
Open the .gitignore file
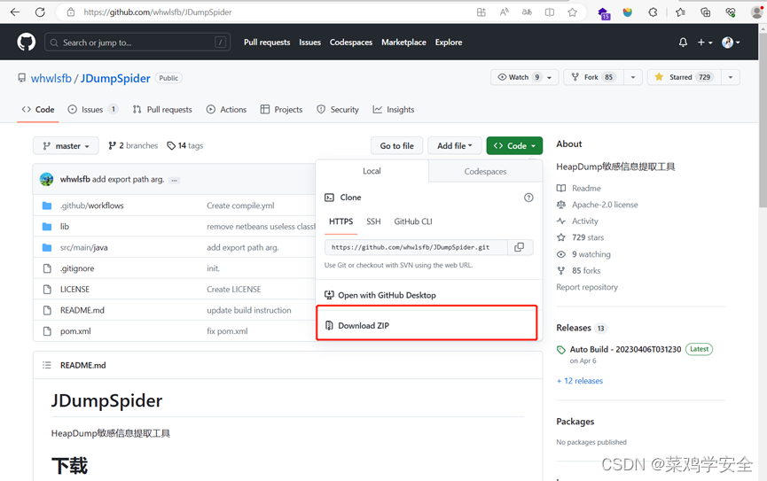tap(77, 268)
